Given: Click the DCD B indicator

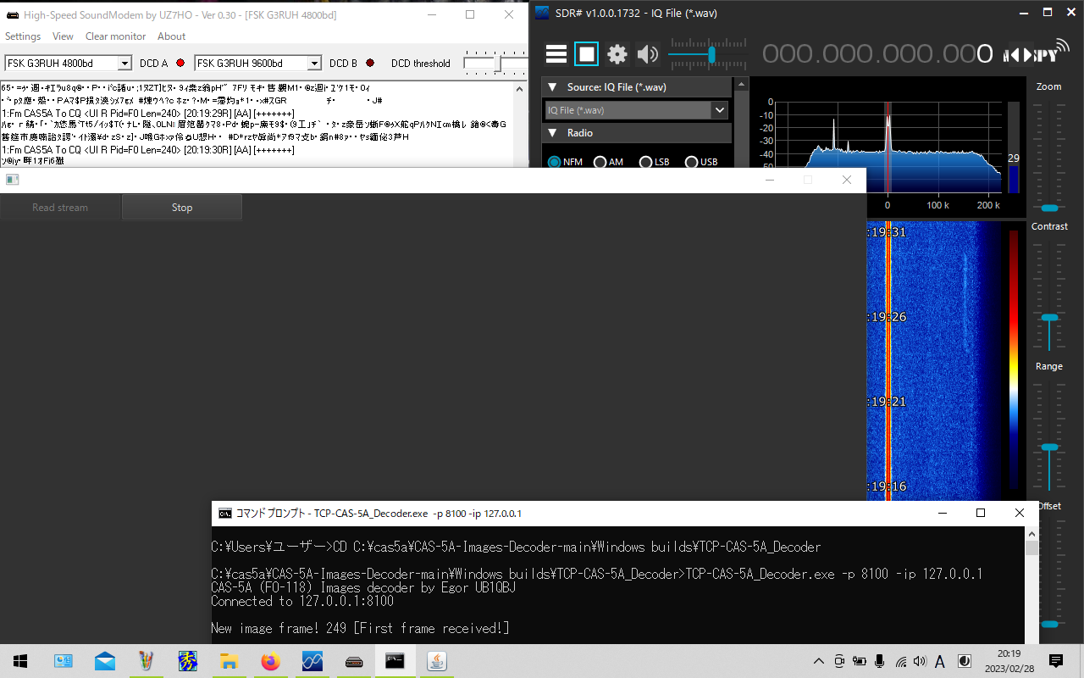Looking at the screenshot, I should pos(369,64).
